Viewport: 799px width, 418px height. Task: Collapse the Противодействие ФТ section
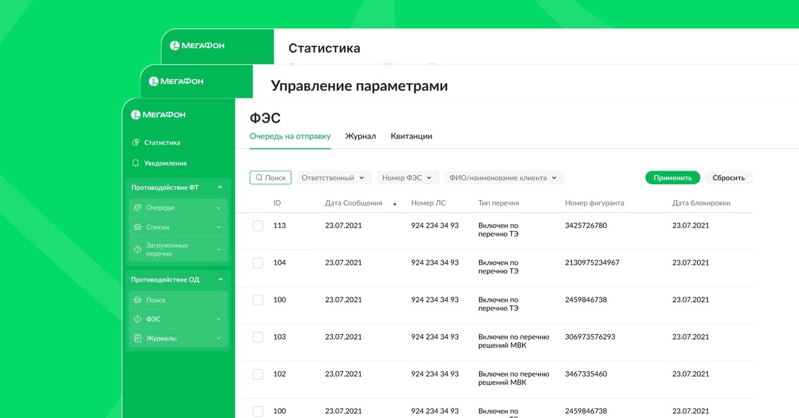coord(220,188)
